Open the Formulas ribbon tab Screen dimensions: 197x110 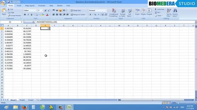[42, 5]
